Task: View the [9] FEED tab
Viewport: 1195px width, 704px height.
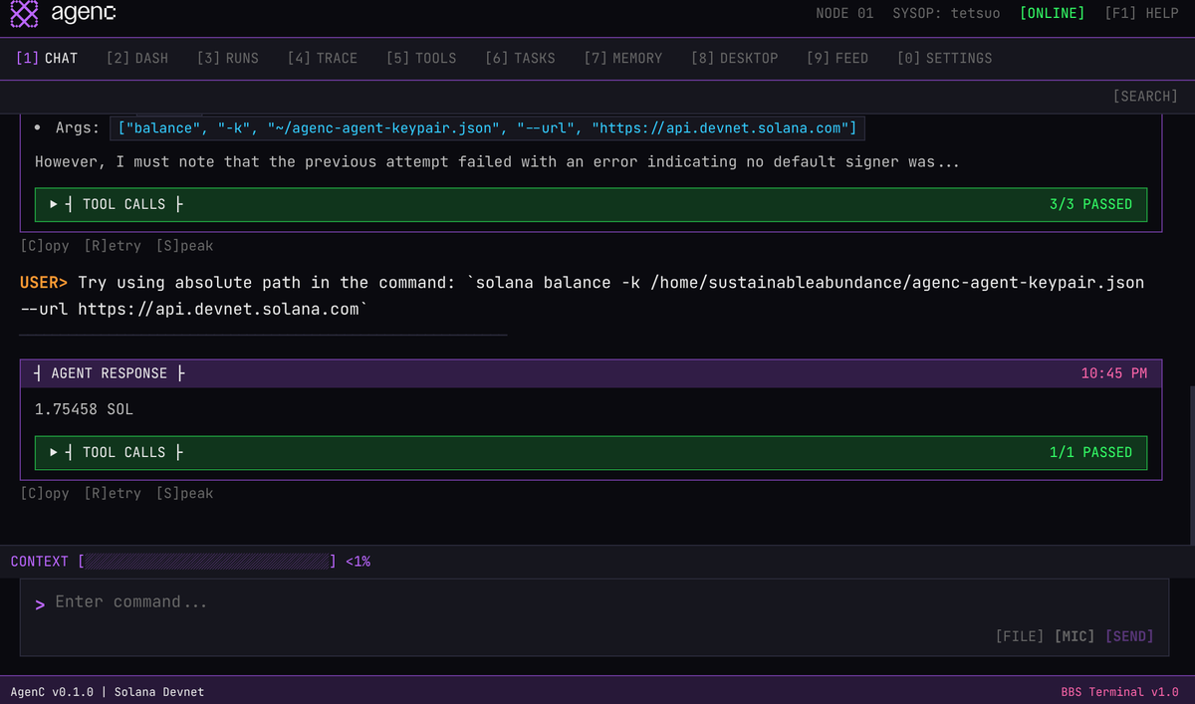Action: coord(837,58)
